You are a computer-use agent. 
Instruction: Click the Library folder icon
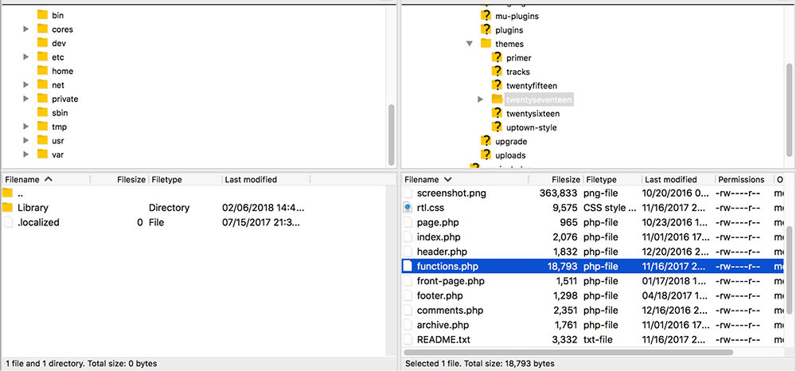(x=8, y=208)
